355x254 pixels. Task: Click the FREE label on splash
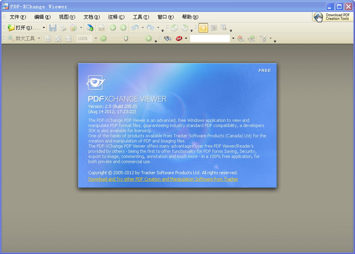(264, 71)
